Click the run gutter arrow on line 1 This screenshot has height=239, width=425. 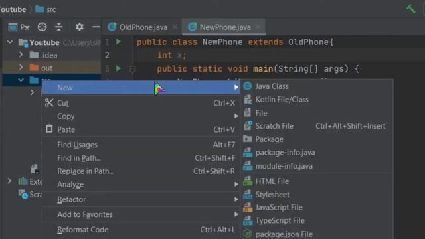pyautogui.click(x=118, y=42)
